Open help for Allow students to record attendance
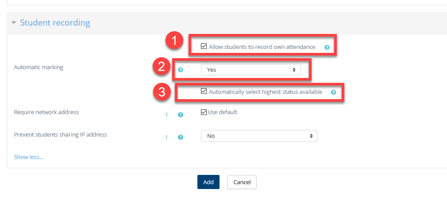This screenshot has height=204, width=447. [327, 47]
